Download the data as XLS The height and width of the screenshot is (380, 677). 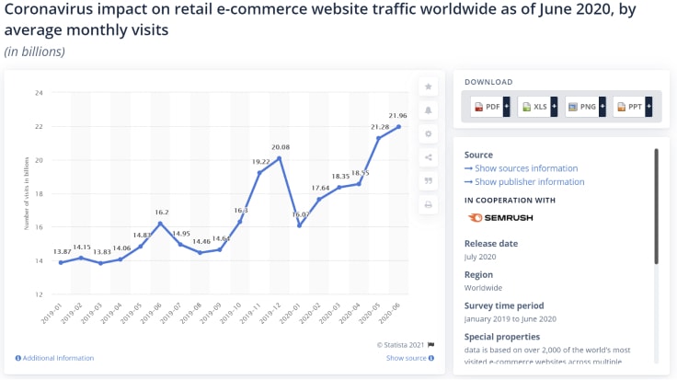(534, 107)
